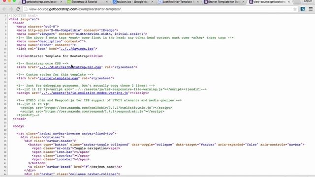Click the HTML5 shim and Respond.js comment
Screen dimensions: 315x177
pyautogui.click(x=99, y=100)
